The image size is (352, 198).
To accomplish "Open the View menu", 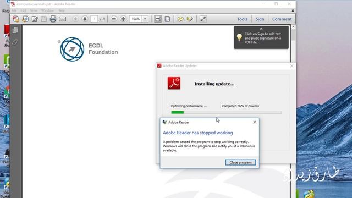I will point(34,10).
